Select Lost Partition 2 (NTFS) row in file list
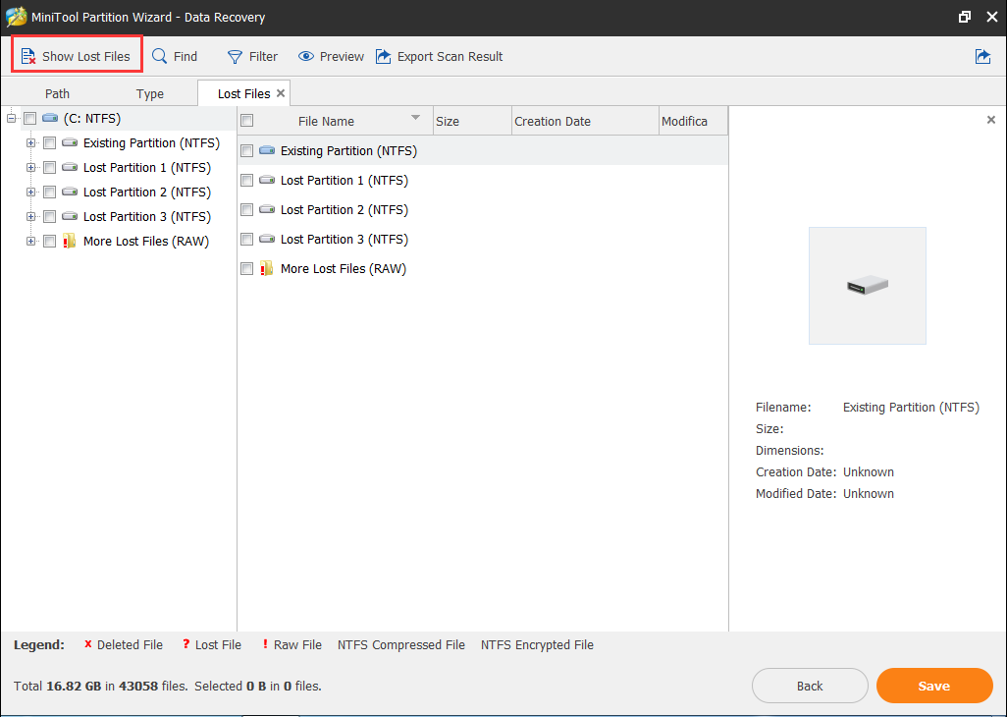The image size is (1007, 717). (483, 210)
